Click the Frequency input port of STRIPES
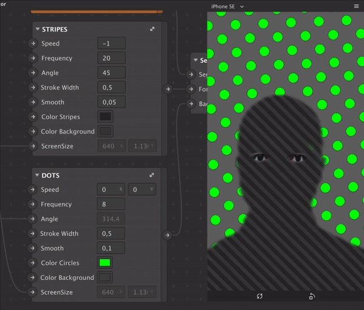 (33, 58)
